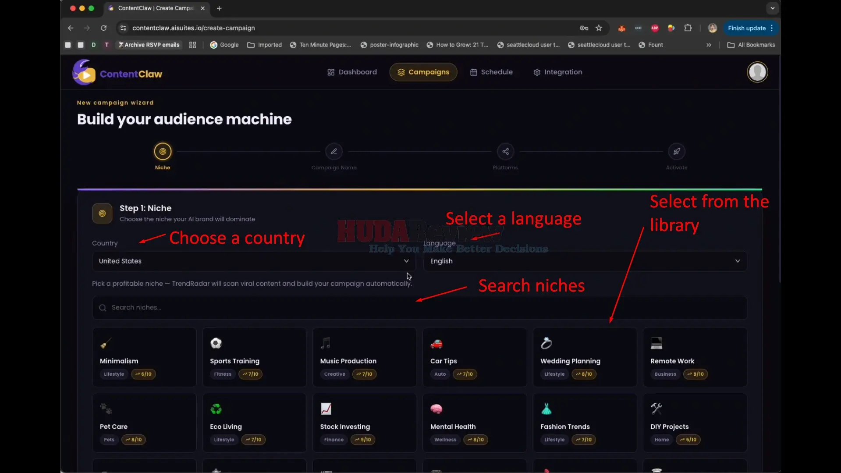The width and height of the screenshot is (841, 473).
Task: Open the Dashboard page
Action: click(352, 72)
